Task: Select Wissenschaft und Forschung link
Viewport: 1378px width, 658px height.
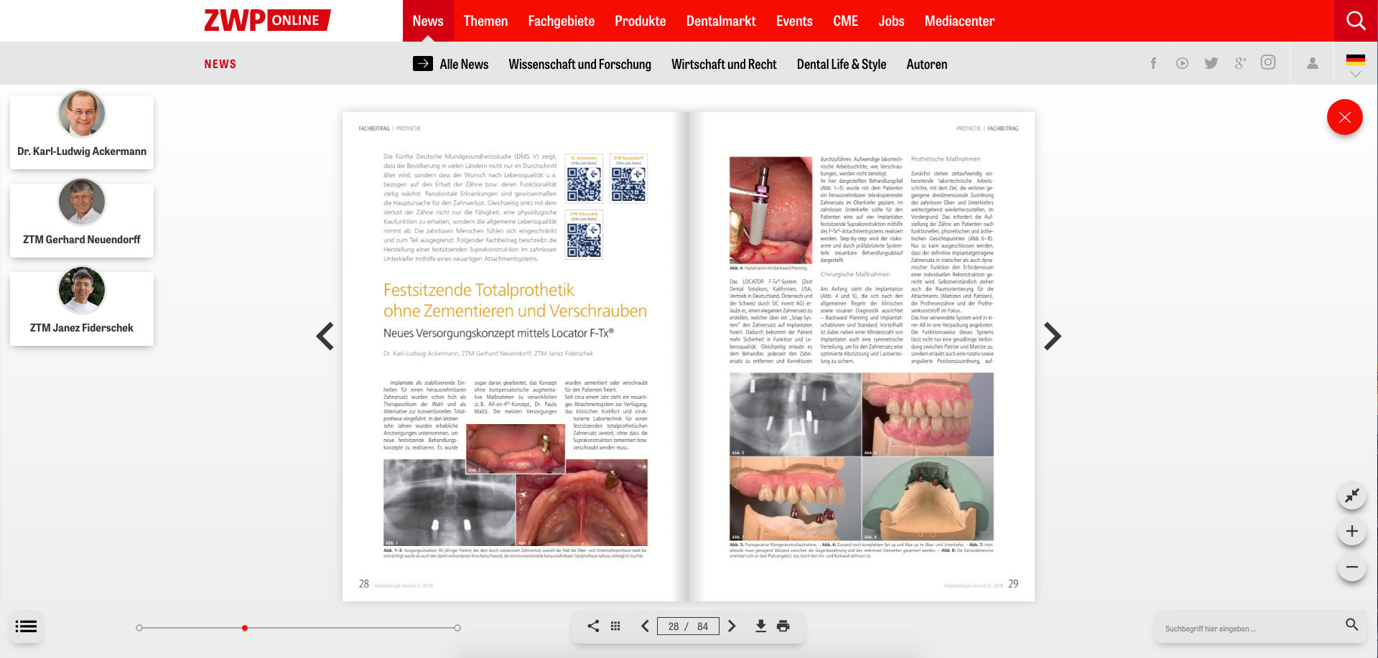Action: click(x=579, y=64)
